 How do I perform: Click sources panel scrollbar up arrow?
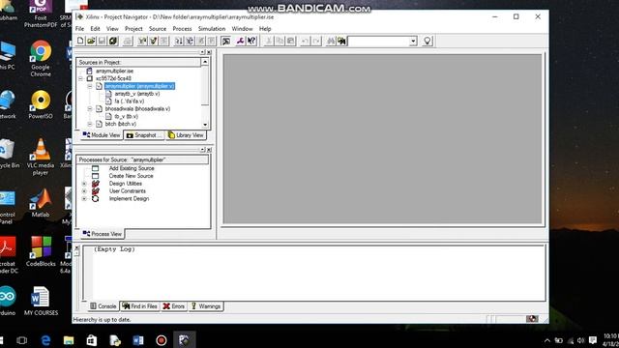coord(205,62)
